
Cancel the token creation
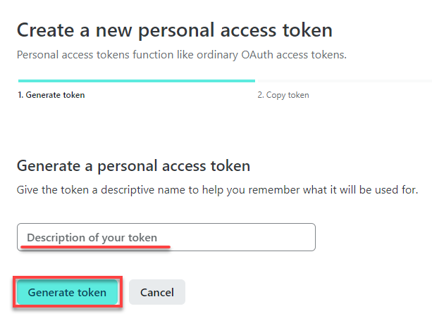tap(157, 292)
